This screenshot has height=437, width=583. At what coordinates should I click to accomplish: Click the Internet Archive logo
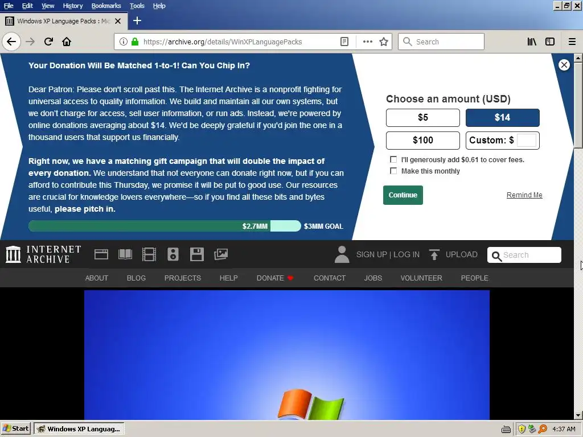pos(43,254)
